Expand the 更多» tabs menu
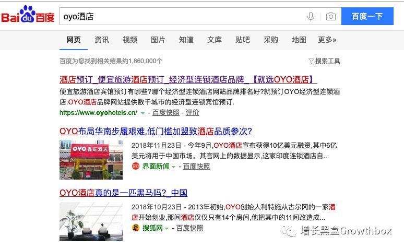Screen dimensions: 404x248 [327, 40]
